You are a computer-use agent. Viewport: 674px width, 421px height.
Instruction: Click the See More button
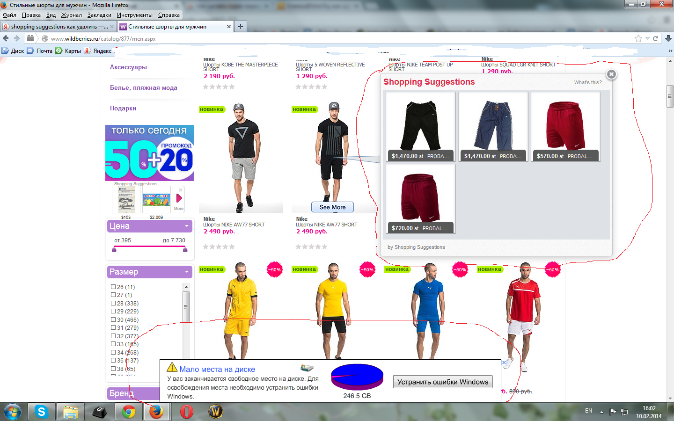coord(332,207)
